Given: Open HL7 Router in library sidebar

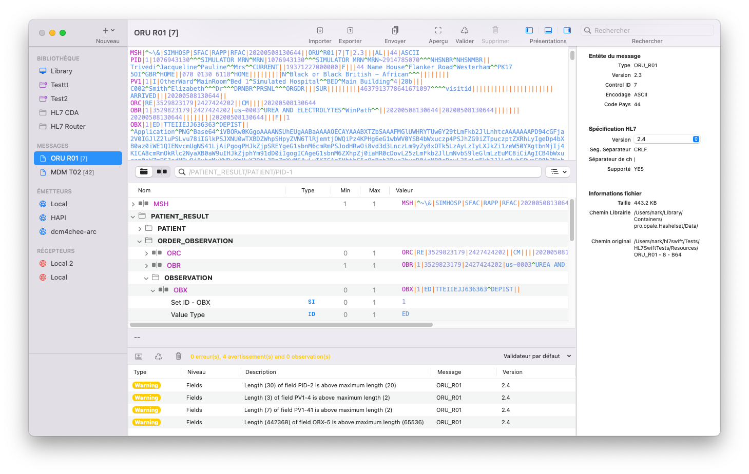Looking at the screenshot, I should [x=68, y=127].
